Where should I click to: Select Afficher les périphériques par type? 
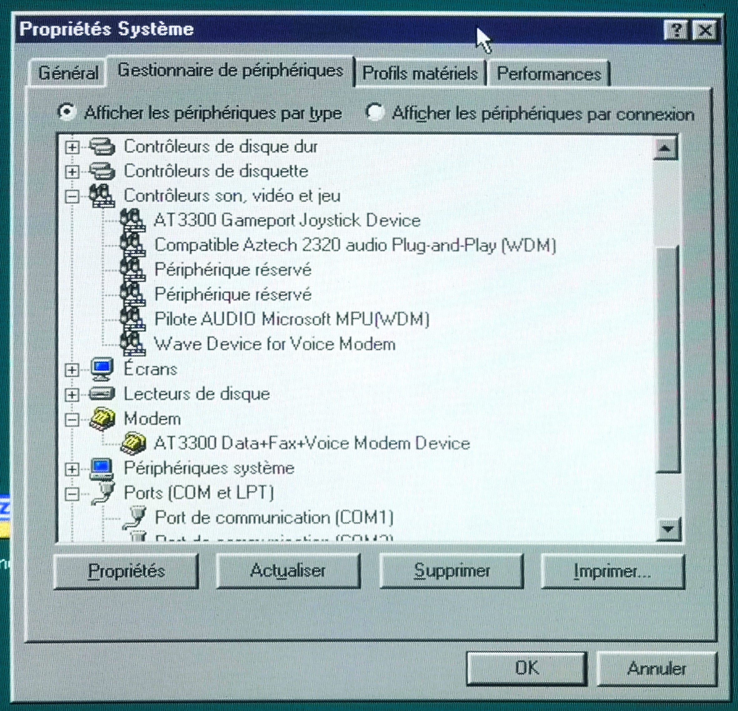[66, 112]
